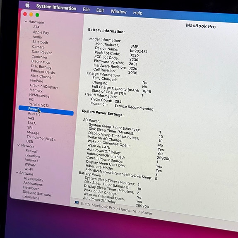
Task: Click the Firmware Version value 2d31
Action: (x=133, y=64)
